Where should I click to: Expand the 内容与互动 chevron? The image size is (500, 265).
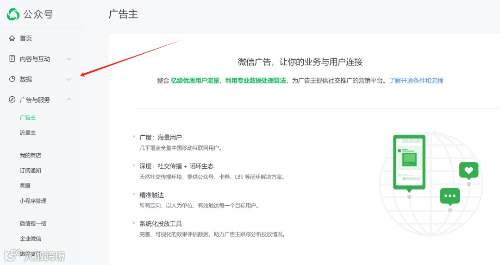(69, 59)
